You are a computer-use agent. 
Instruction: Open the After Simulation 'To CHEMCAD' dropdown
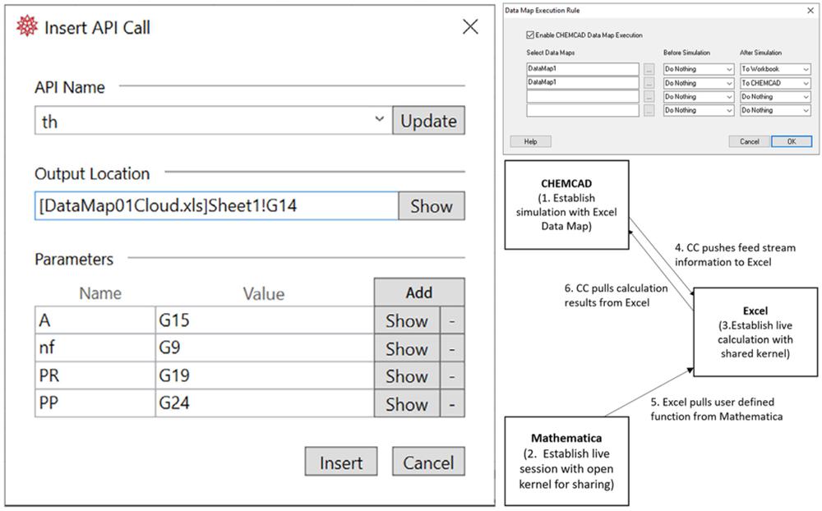coord(775,83)
